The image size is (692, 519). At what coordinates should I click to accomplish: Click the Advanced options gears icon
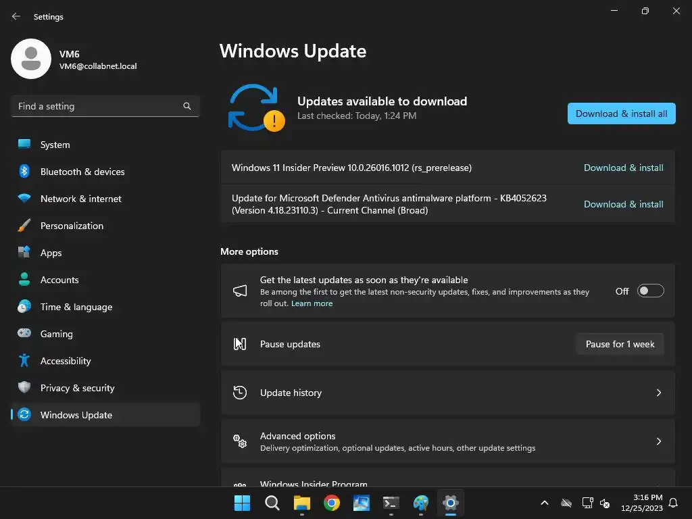[x=240, y=441]
